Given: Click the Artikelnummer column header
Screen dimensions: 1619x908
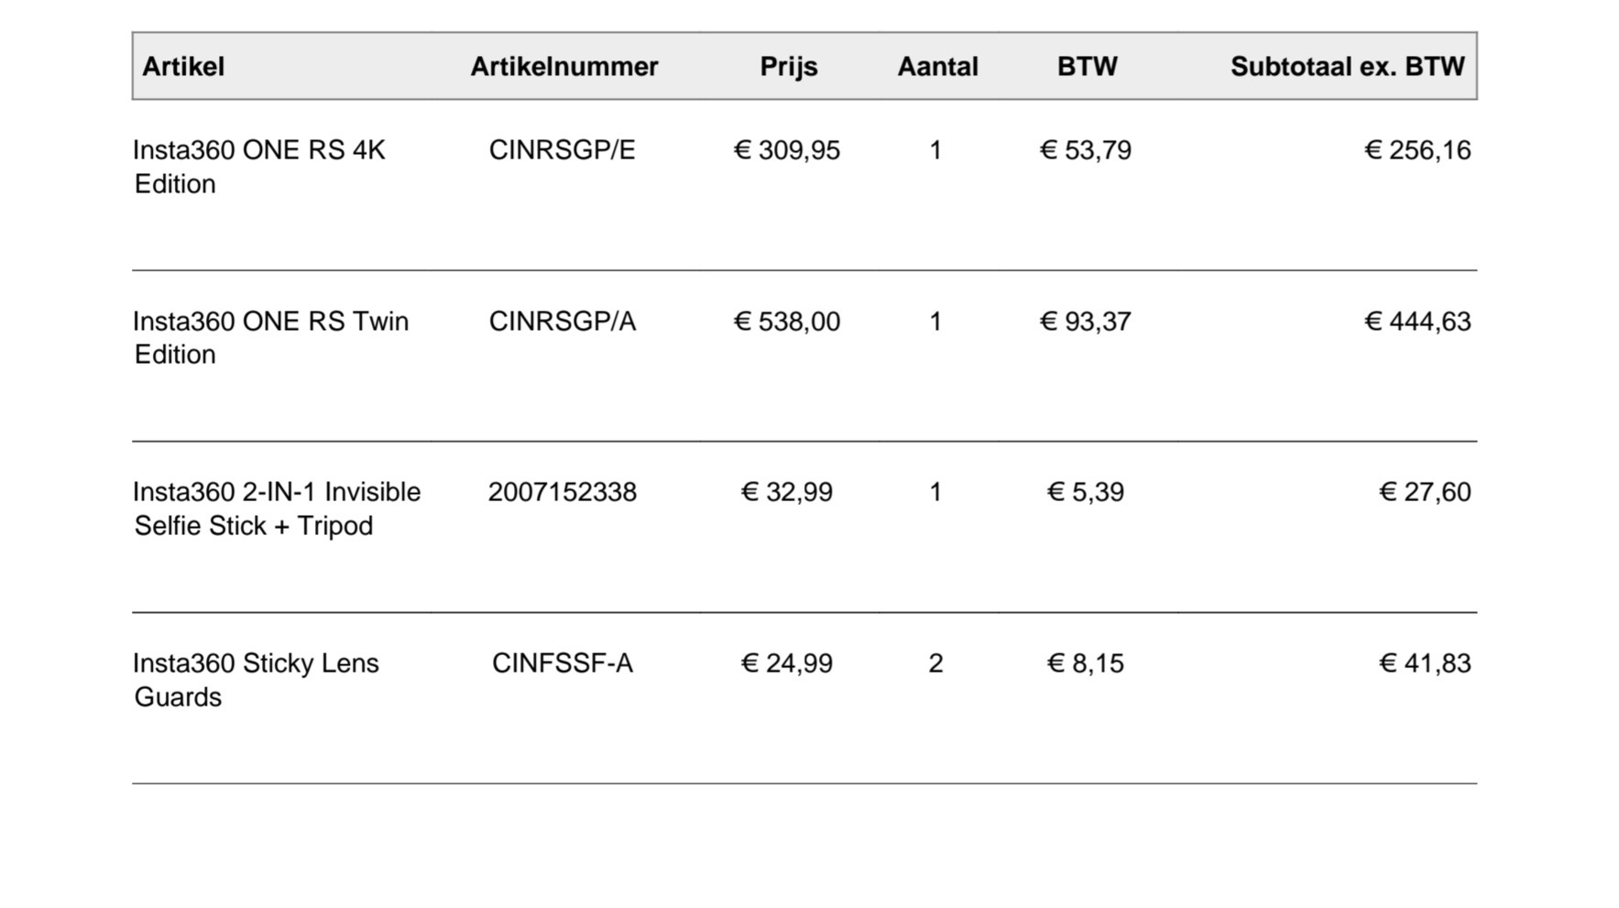Looking at the screenshot, I should 564,66.
